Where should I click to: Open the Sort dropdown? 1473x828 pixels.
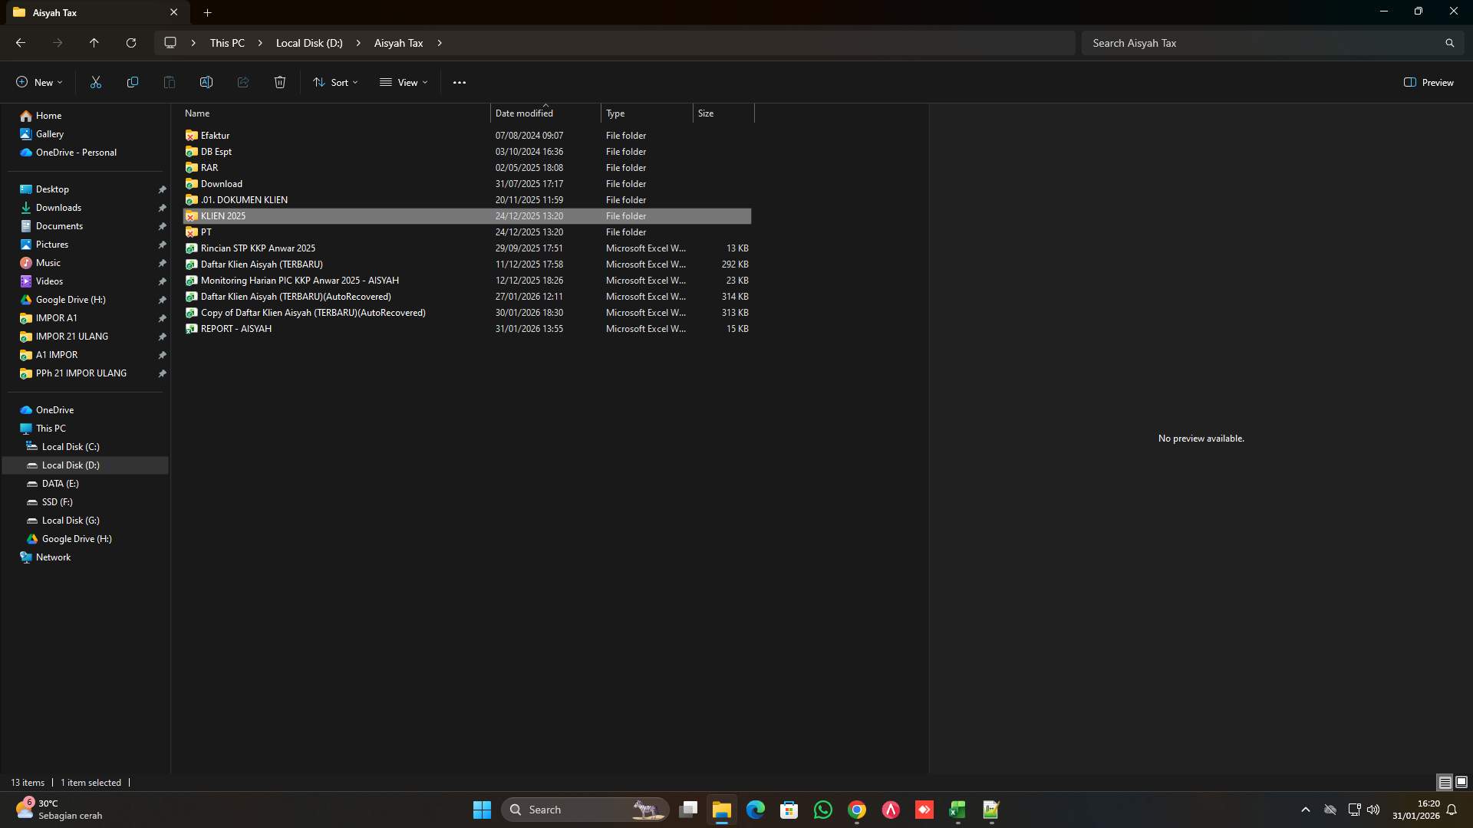click(x=335, y=82)
